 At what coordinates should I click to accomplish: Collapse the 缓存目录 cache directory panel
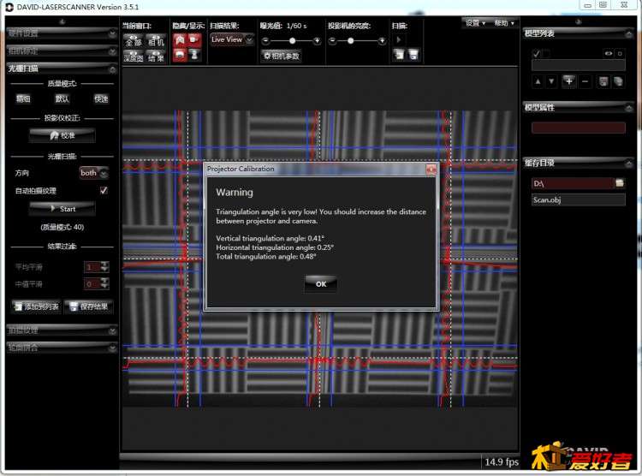[578, 163]
